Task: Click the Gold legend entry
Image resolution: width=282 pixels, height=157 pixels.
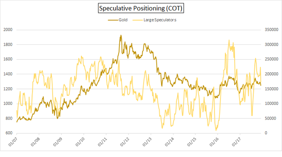Action: tap(118, 20)
